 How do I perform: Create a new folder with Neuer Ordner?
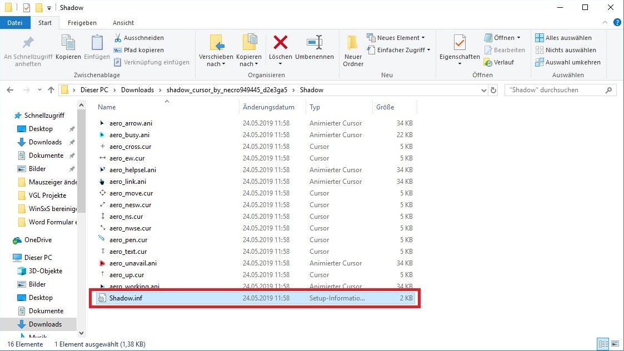(353, 43)
